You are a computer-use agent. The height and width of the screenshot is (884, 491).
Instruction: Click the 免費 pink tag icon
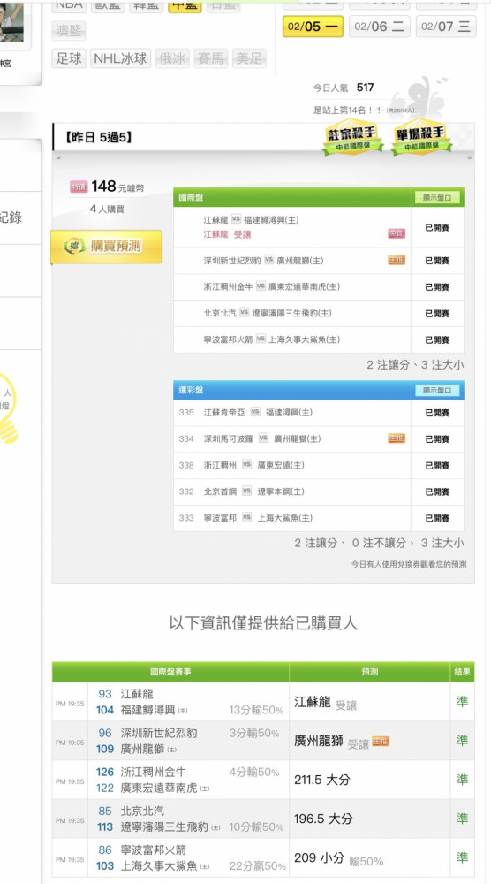click(x=397, y=233)
